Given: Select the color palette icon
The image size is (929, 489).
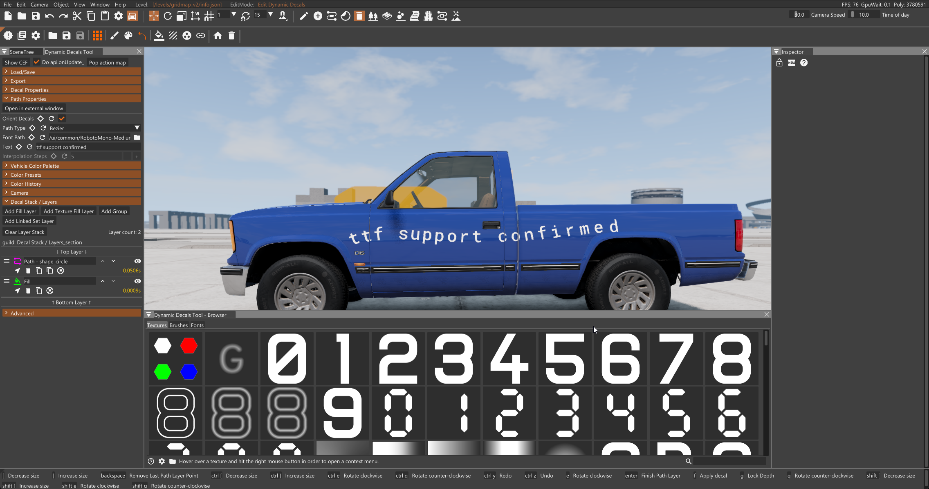Looking at the screenshot, I should click(x=128, y=36).
